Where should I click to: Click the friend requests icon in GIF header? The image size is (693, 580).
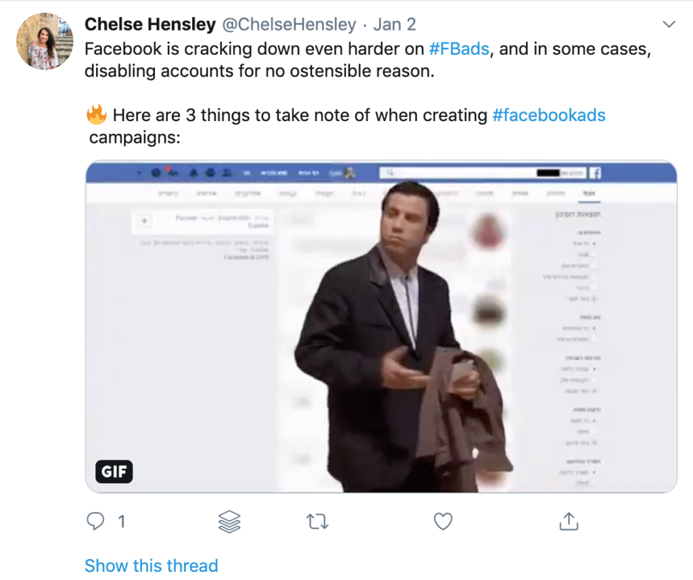coord(227,173)
